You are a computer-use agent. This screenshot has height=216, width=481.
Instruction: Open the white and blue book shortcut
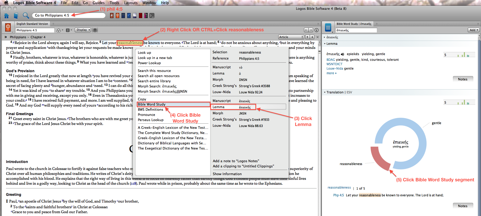click(135, 16)
